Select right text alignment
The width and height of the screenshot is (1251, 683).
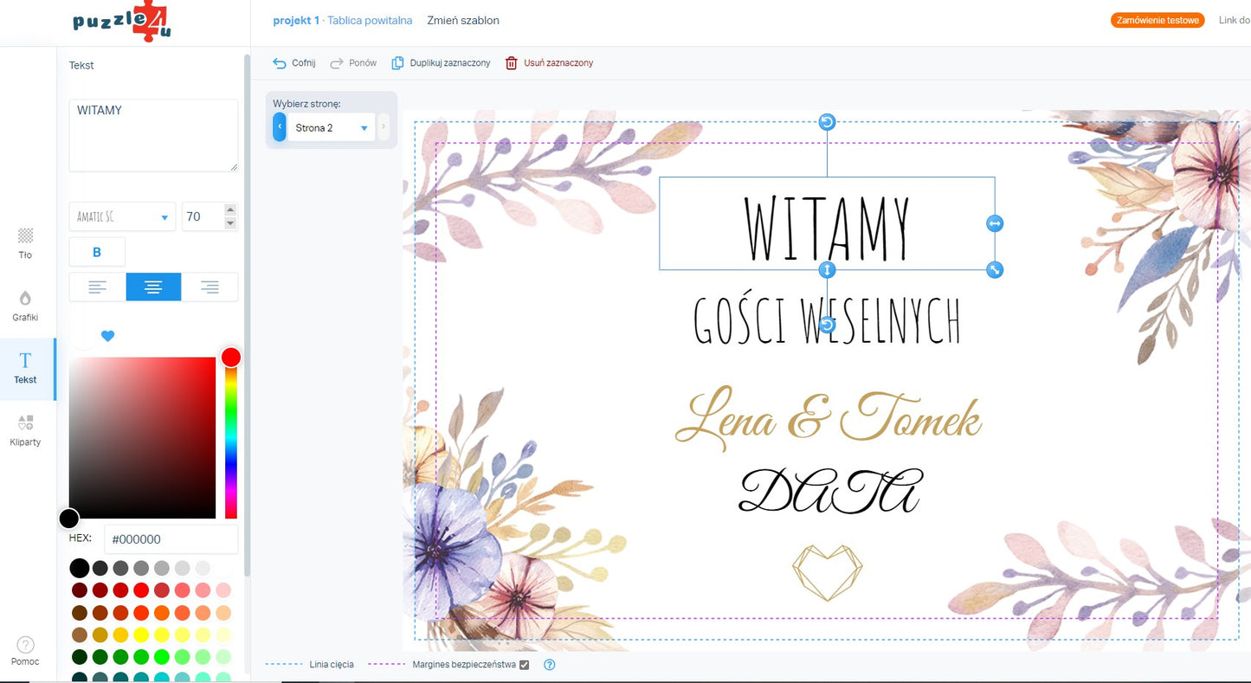210,287
